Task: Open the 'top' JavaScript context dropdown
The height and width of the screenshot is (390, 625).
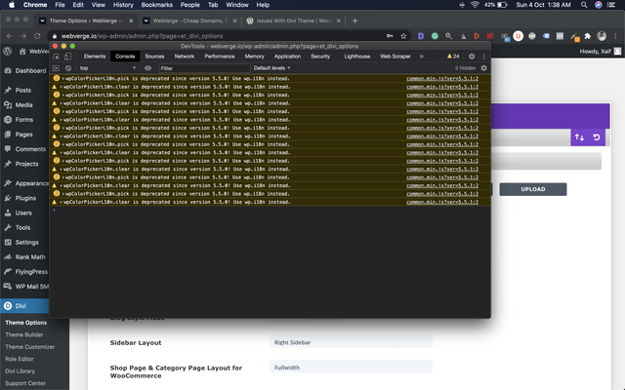Action: [107, 68]
